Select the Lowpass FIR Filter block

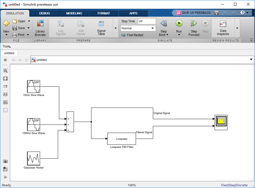pos(122,139)
